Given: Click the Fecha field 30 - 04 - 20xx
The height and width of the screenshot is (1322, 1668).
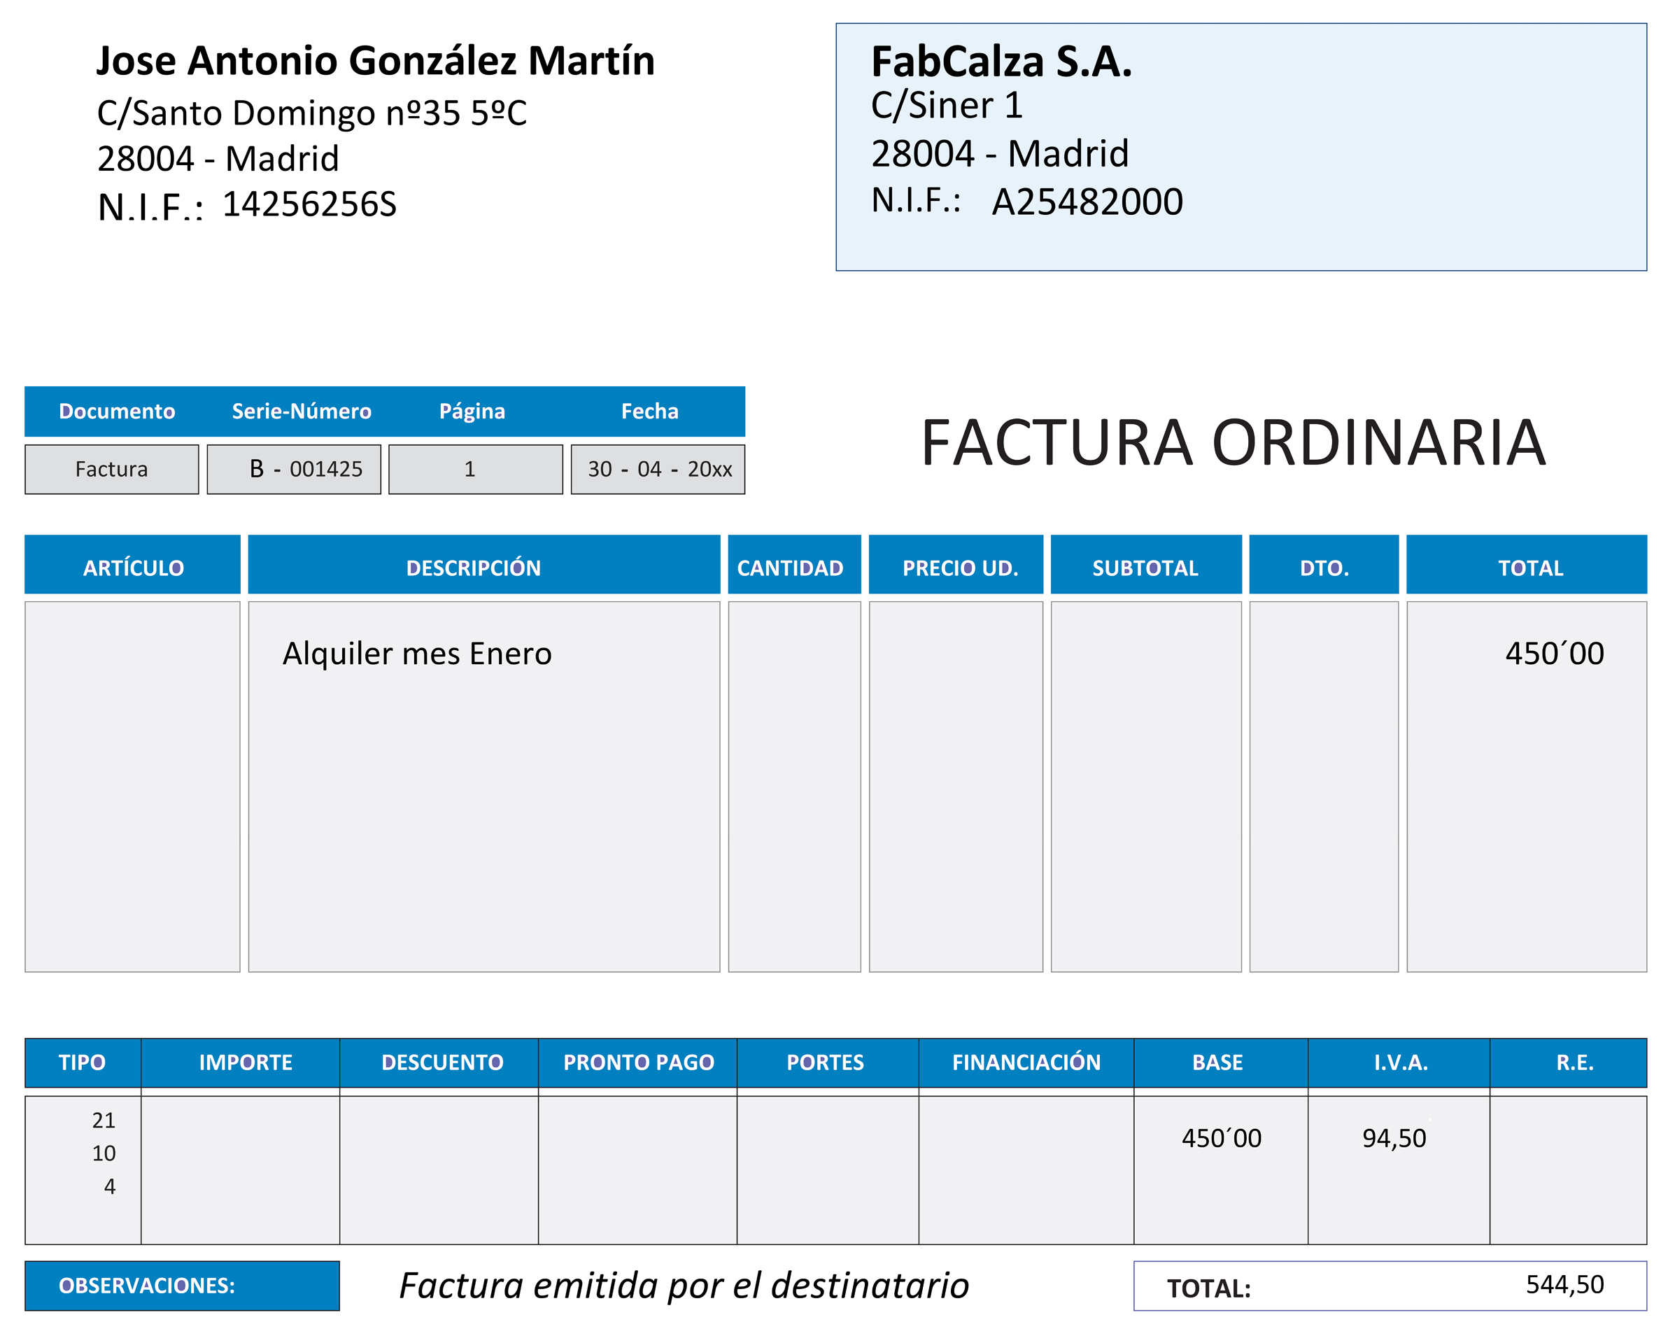Looking at the screenshot, I should click(x=658, y=469).
